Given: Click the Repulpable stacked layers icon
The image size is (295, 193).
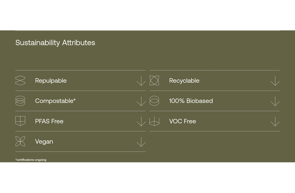Looking at the screenshot, I should point(20,80).
